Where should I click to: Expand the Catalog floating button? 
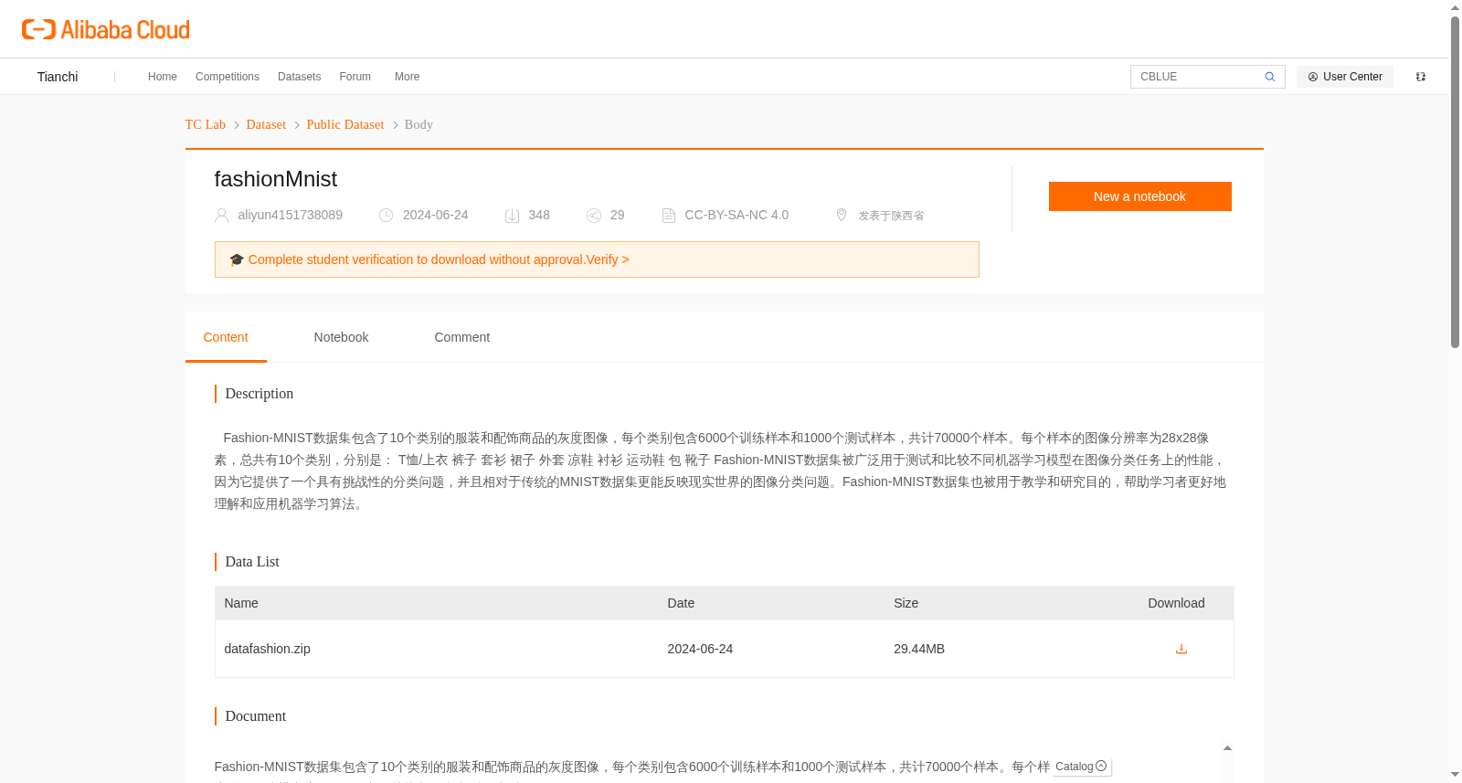(x=1082, y=767)
